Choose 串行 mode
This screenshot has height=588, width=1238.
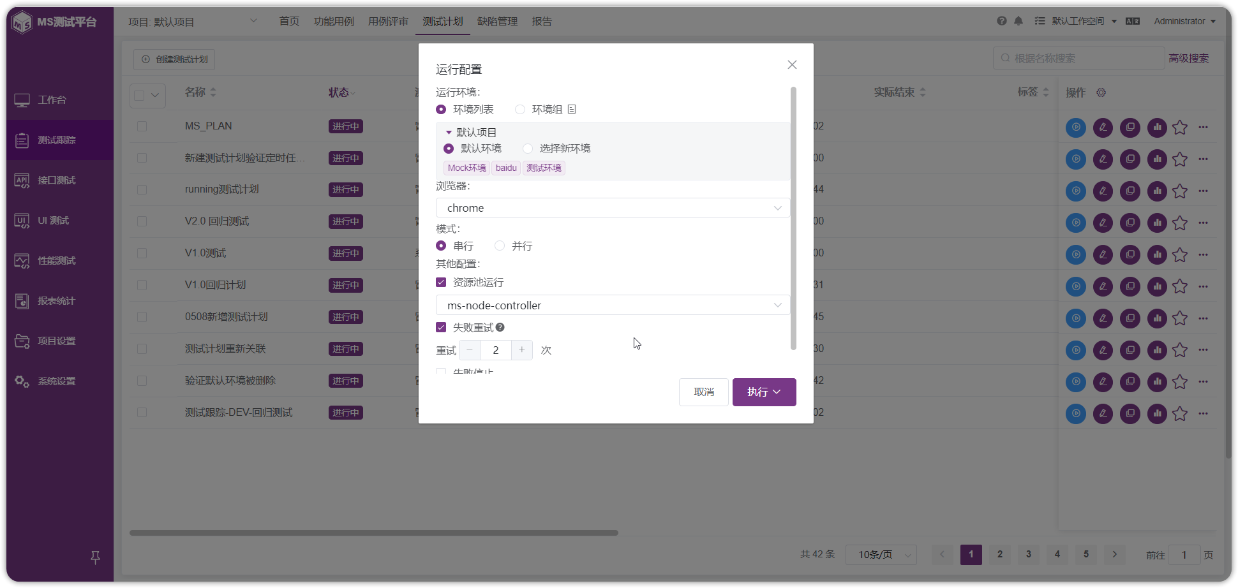pyautogui.click(x=454, y=246)
